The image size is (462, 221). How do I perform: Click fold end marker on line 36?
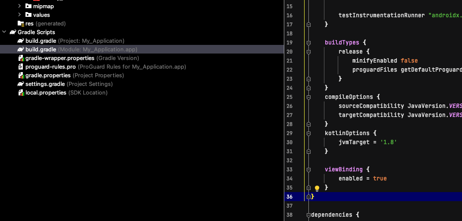[308, 196]
